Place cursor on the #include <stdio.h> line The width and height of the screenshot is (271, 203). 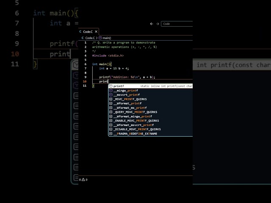(108, 55)
